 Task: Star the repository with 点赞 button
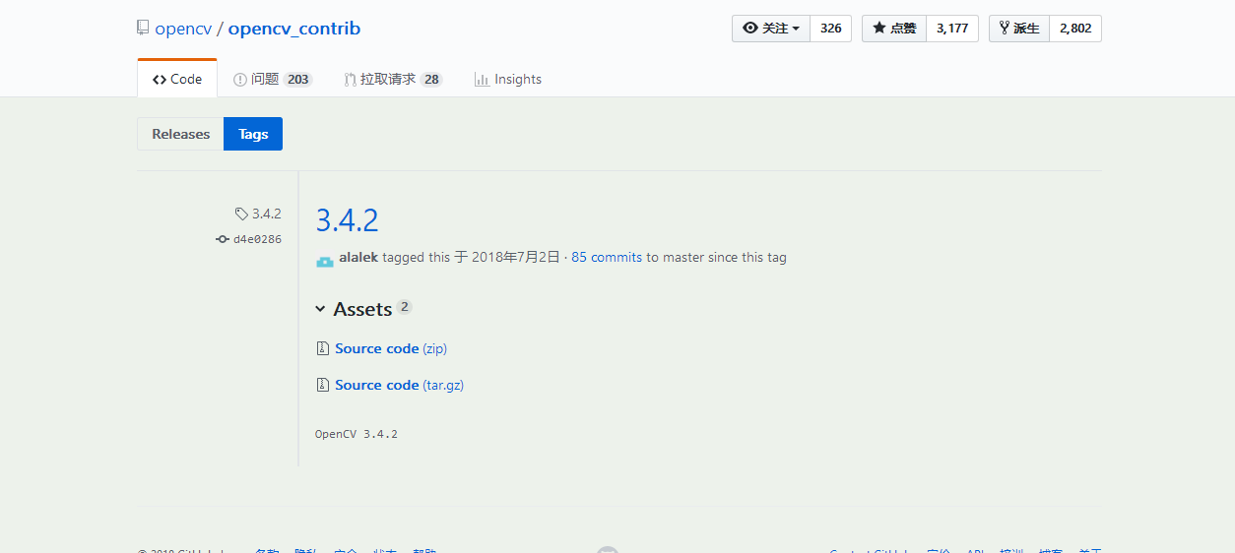click(894, 29)
